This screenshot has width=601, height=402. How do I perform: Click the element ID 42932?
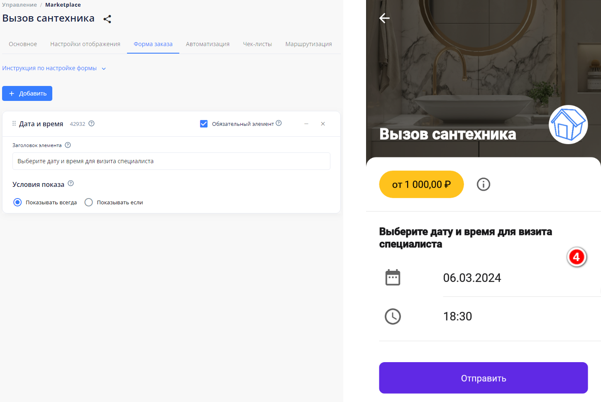[x=77, y=124]
